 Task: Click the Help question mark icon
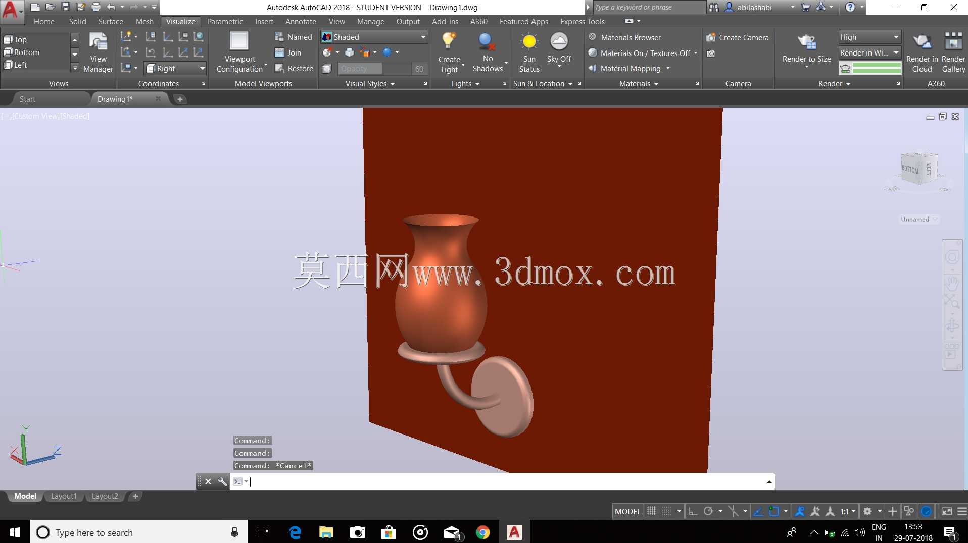pyautogui.click(x=850, y=7)
